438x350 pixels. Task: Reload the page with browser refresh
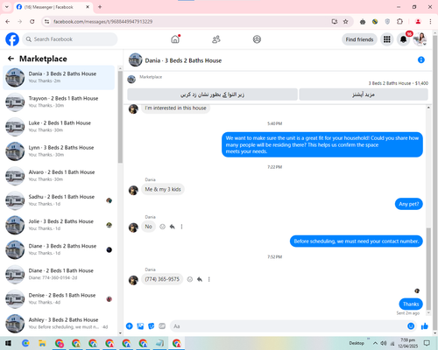click(32, 22)
